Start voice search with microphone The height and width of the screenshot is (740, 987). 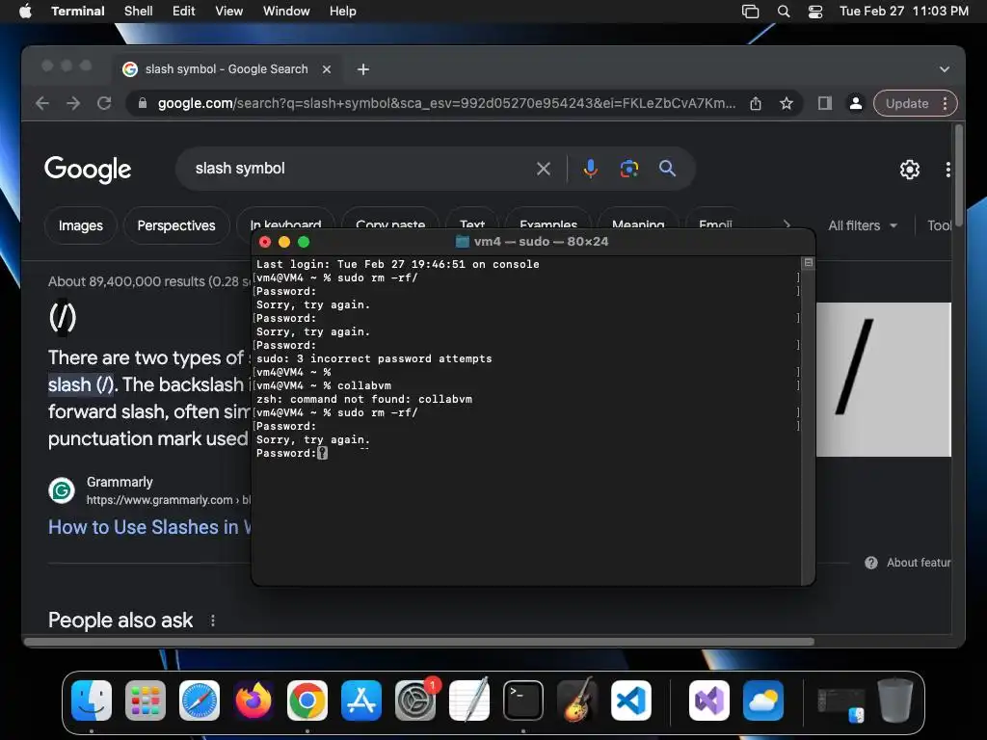(x=591, y=169)
